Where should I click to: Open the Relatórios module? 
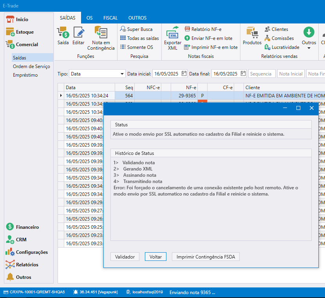tap(22, 264)
